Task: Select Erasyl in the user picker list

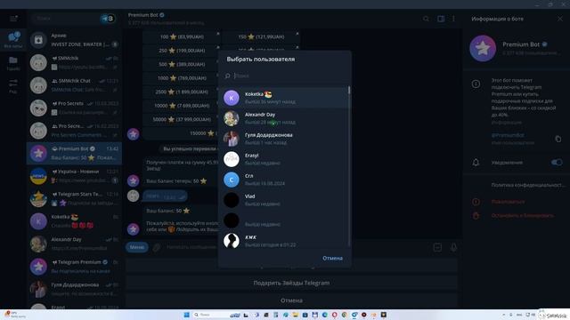Action: pyautogui.click(x=283, y=159)
